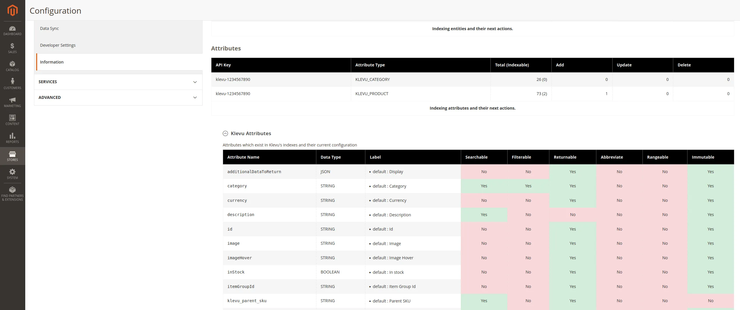Open the Reports sidebar menu
The width and height of the screenshot is (740, 310).
click(x=12, y=138)
